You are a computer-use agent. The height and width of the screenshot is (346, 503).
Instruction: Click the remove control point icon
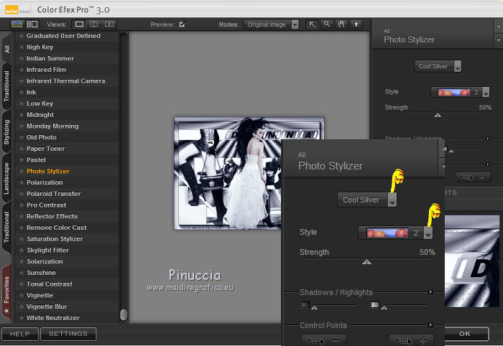323,340
